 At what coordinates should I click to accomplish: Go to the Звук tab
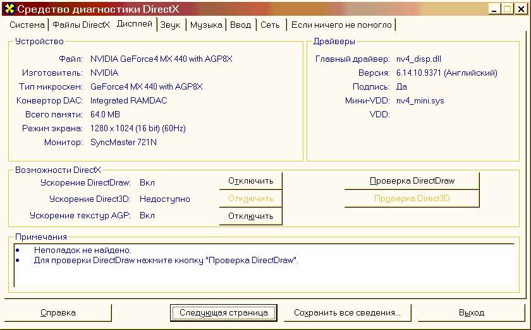tap(170, 25)
